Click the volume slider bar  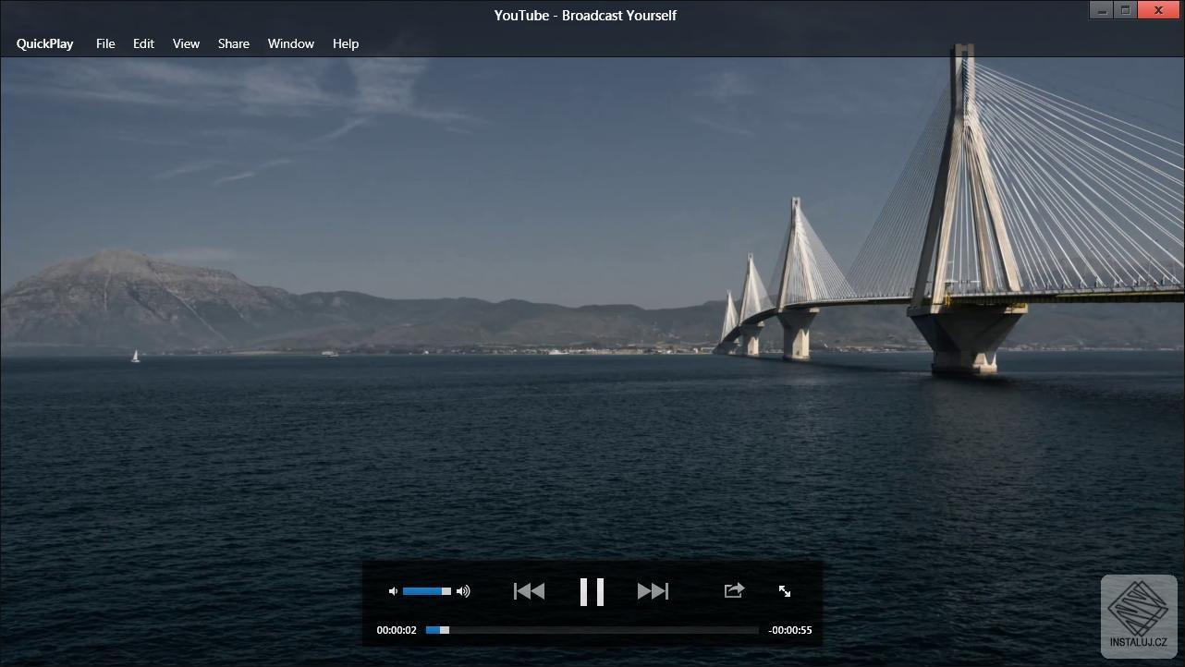[x=426, y=591]
